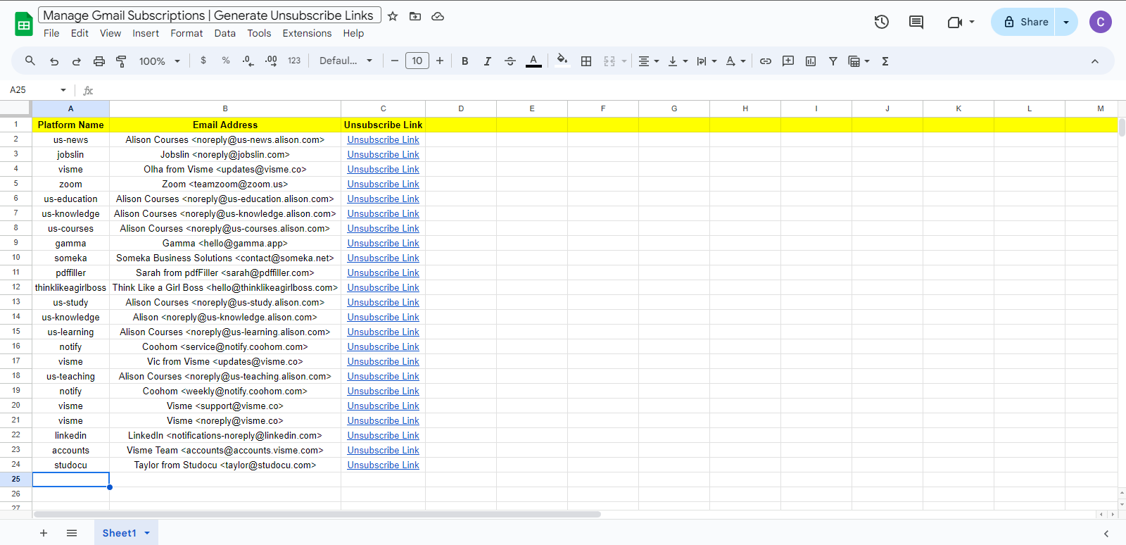Open the 123 more formats menu
The height and width of the screenshot is (545, 1126).
click(294, 61)
